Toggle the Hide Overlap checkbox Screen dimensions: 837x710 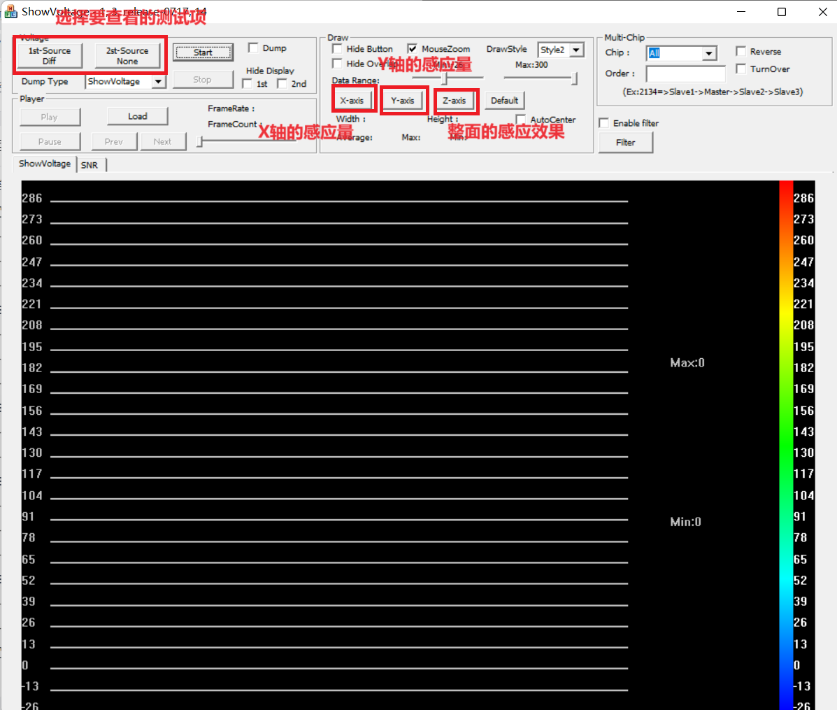pos(337,64)
